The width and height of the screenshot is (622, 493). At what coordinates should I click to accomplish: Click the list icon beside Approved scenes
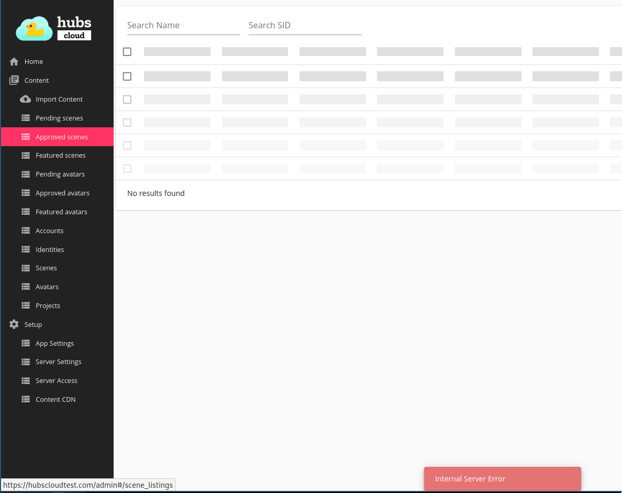tap(26, 137)
